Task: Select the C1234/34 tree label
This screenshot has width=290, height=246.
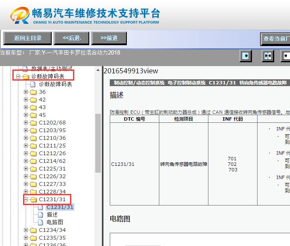Action: [53, 230]
